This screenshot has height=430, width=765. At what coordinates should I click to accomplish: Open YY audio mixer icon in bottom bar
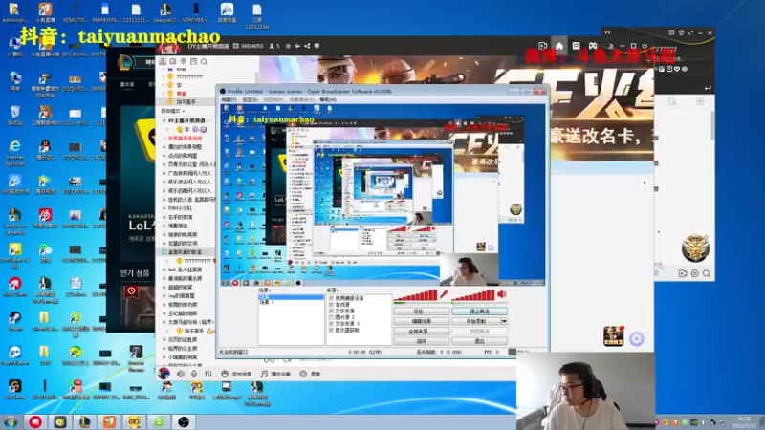pos(208,374)
